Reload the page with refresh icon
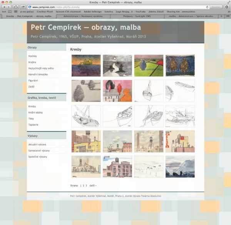The height and width of the screenshot is (225, 231). pyautogui.click(x=207, y=7)
